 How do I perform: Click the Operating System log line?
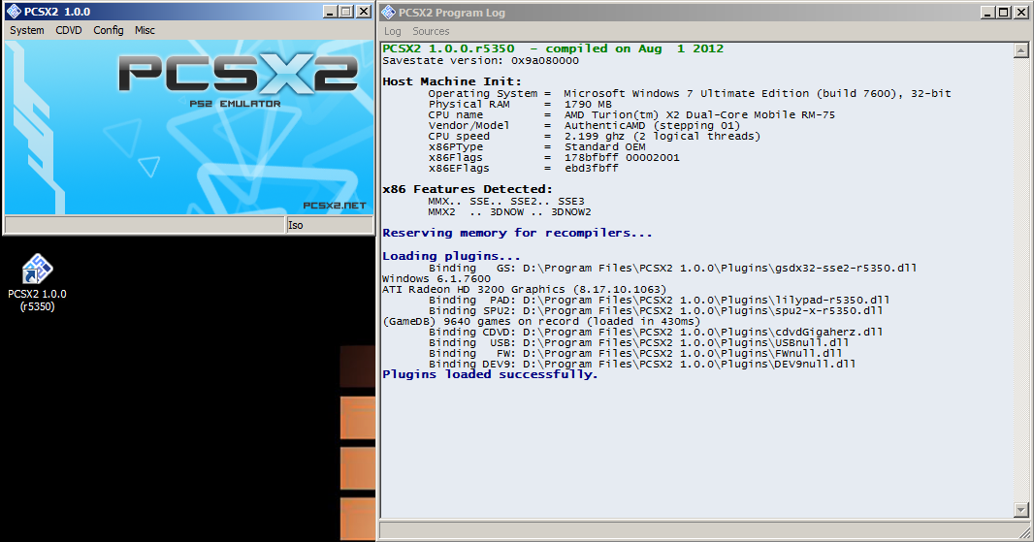pos(690,94)
